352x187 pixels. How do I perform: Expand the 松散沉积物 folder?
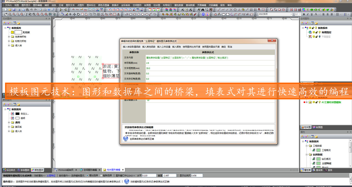(9, 41)
